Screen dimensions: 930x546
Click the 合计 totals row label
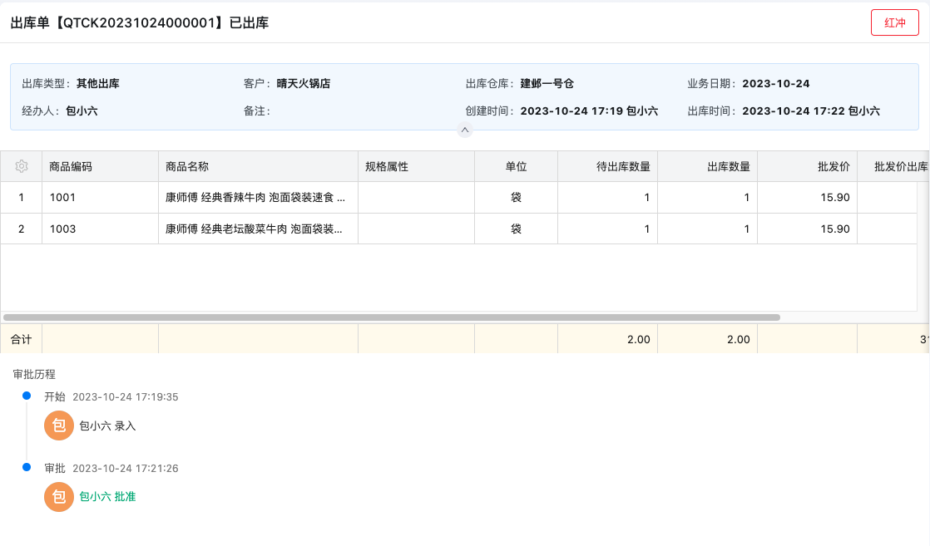click(21, 339)
